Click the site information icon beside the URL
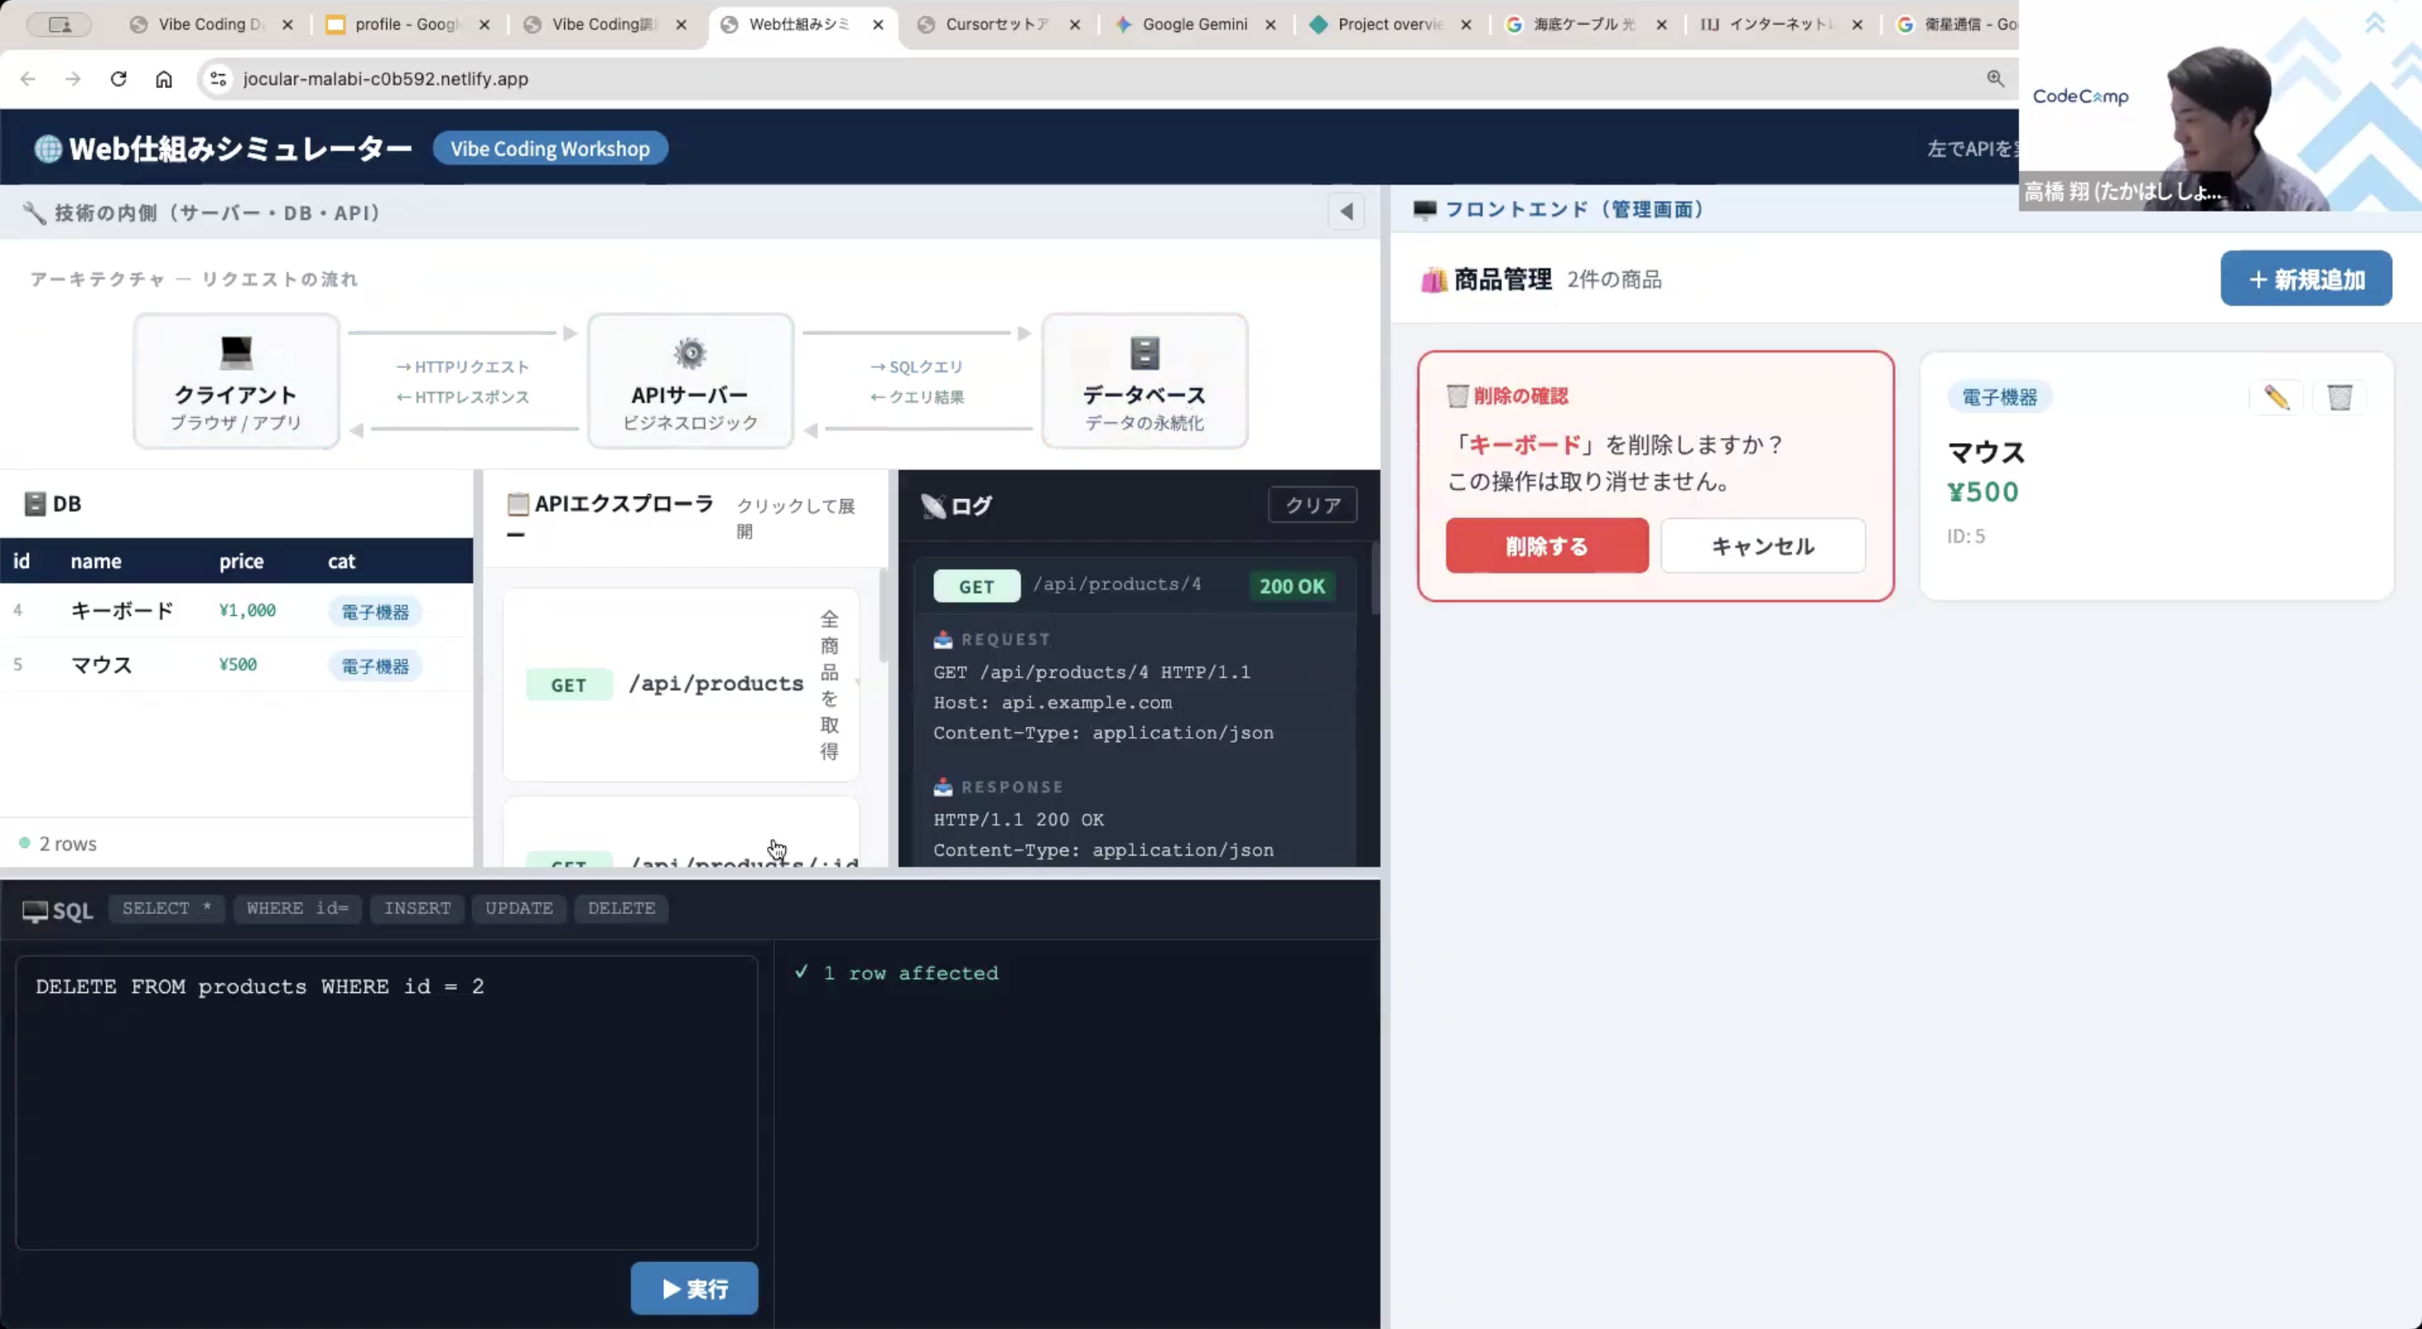This screenshot has width=2422, height=1329. tap(218, 79)
